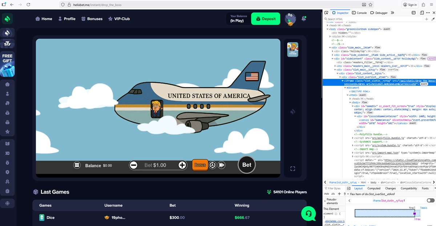
Task: Open the 777 slots sidebar icon
Action: (7, 44)
